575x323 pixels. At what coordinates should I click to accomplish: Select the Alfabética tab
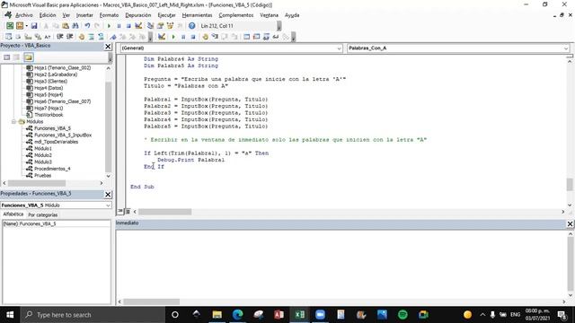(x=13, y=214)
